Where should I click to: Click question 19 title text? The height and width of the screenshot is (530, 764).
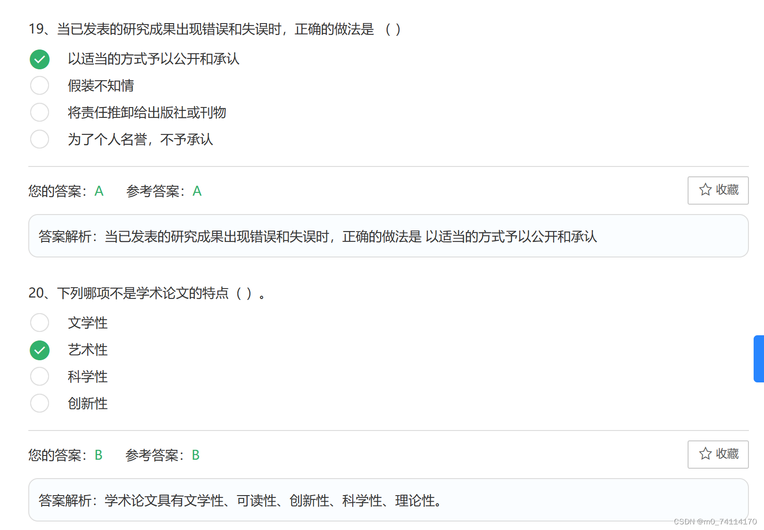(x=215, y=29)
